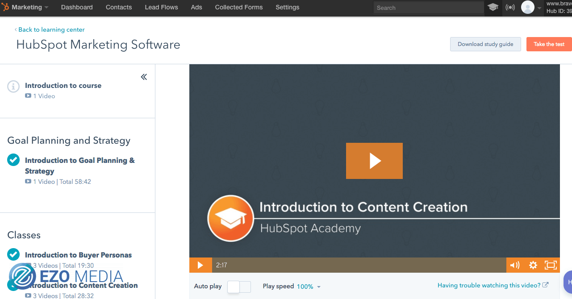Open Introduction to Buyer Personas class
572x299 pixels.
(x=78, y=255)
